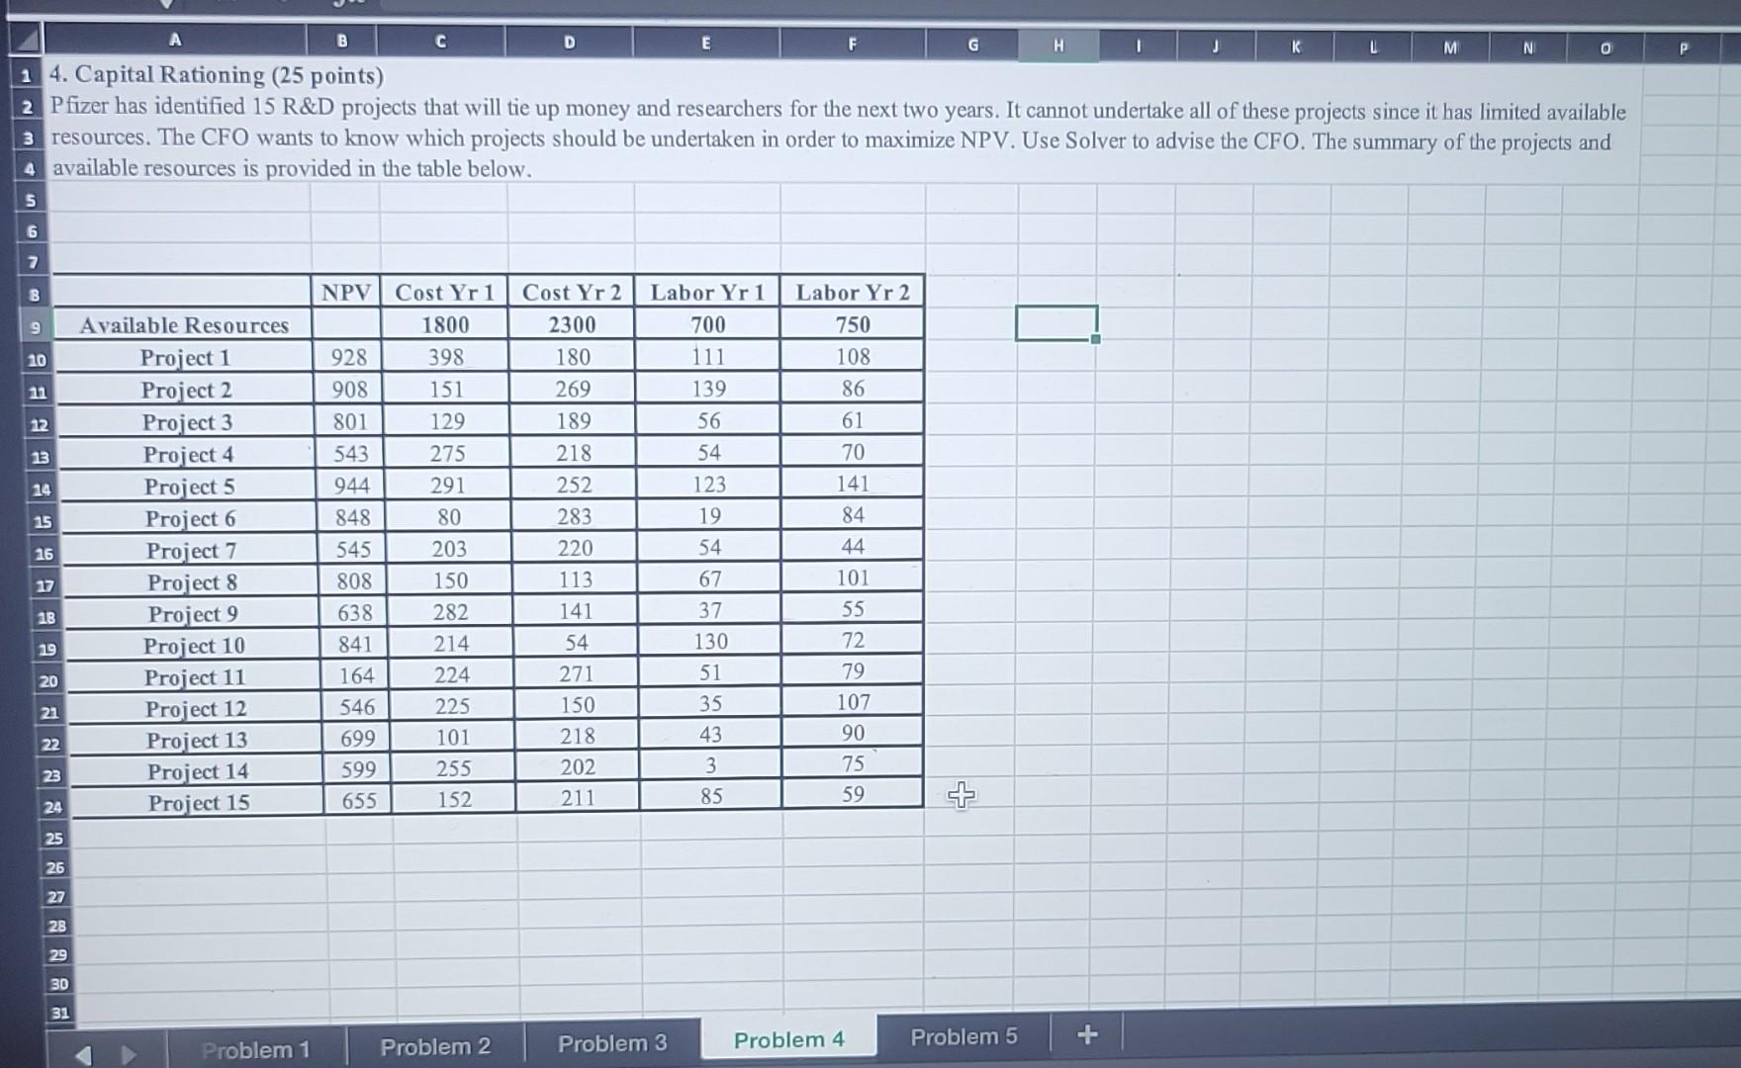Select column D header
The image size is (1741, 1068).
(x=569, y=43)
